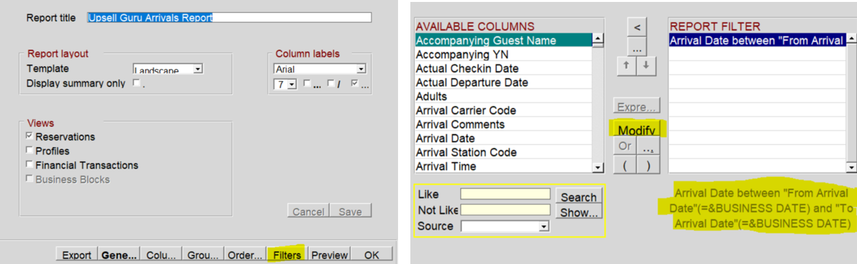Image resolution: width=857 pixels, height=264 pixels.
Task: Check the Profiles view checkbox
Action: click(x=29, y=150)
